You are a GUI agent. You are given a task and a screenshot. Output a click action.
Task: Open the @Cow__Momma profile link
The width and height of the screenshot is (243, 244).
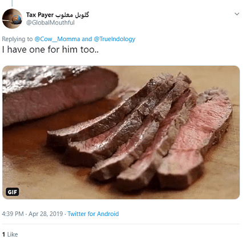[x=57, y=39]
